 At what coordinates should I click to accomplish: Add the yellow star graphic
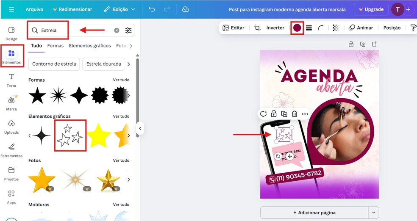pos(99,135)
